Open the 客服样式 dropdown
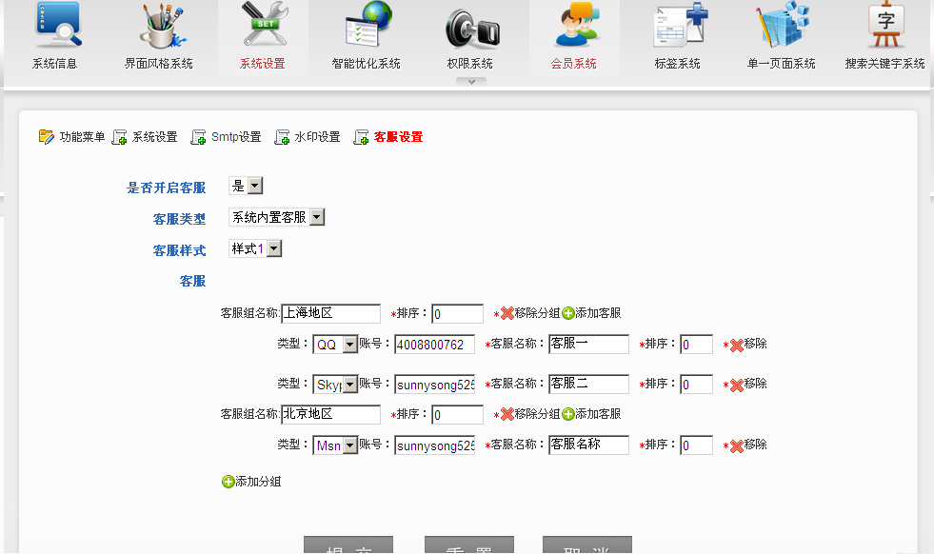934x554 pixels. pyautogui.click(x=274, y=249)
